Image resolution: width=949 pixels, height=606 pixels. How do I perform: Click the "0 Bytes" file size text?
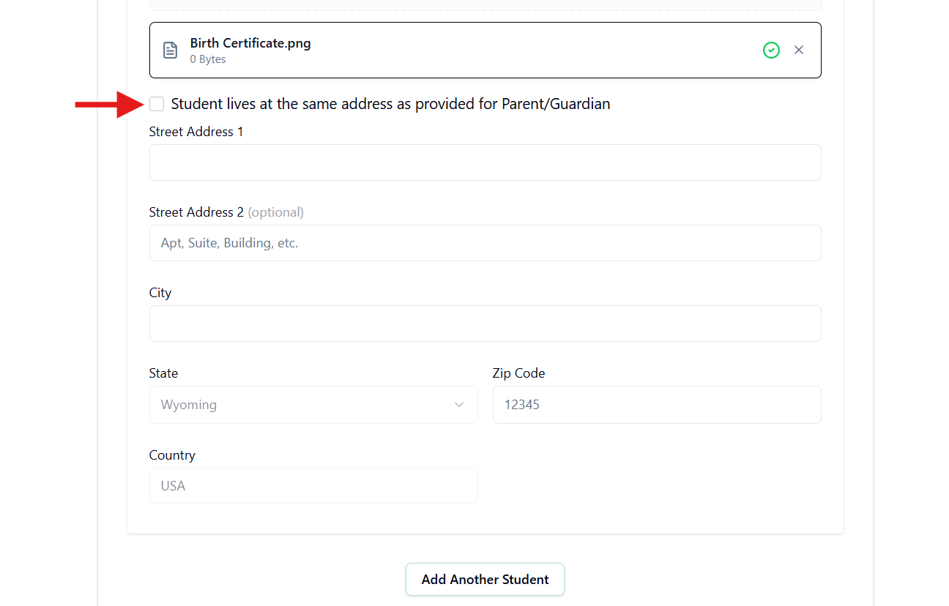click(x=208, y=59)
